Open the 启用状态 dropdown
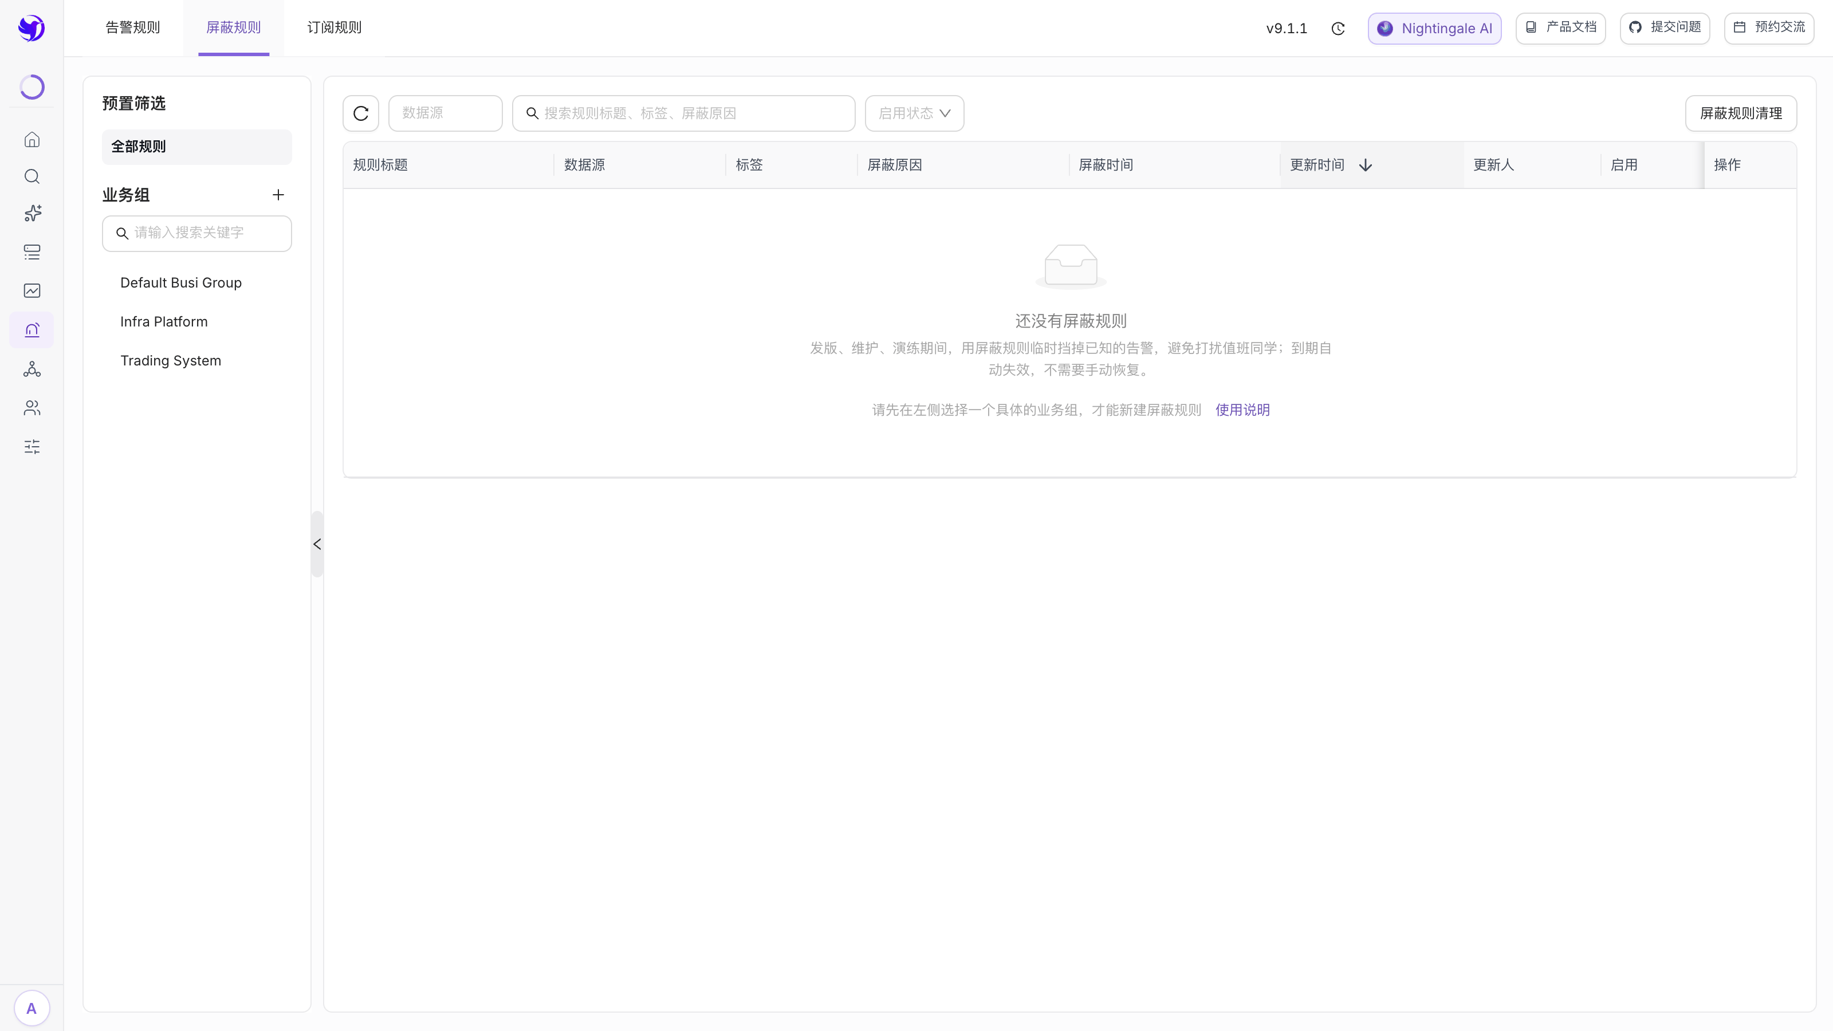Screen dimensions: 1833x1031 (914, 113)
